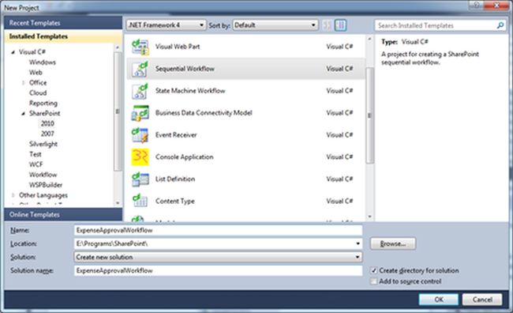The image size is (513, 313).
Task: Click the template list scroll up arrow
Action: click(369, 40)
